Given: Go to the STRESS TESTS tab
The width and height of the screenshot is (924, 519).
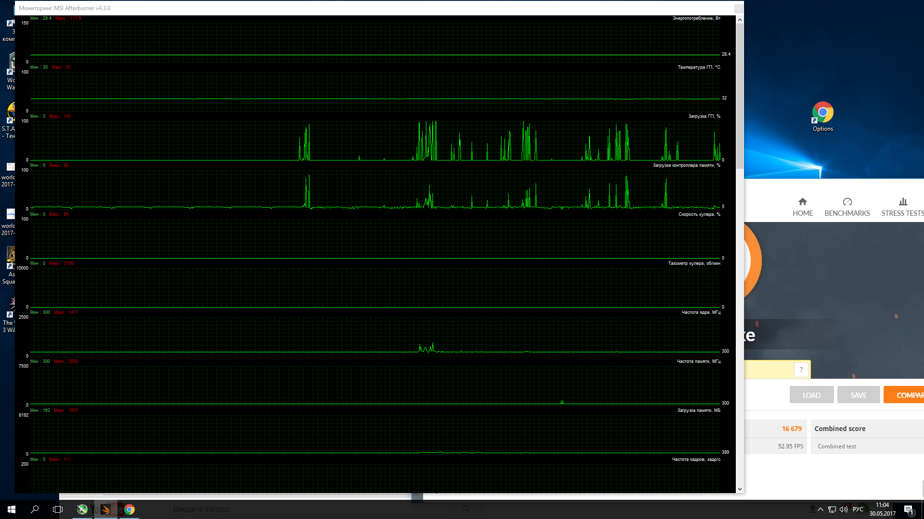Looking at the screenshot, I should point(902,207).
